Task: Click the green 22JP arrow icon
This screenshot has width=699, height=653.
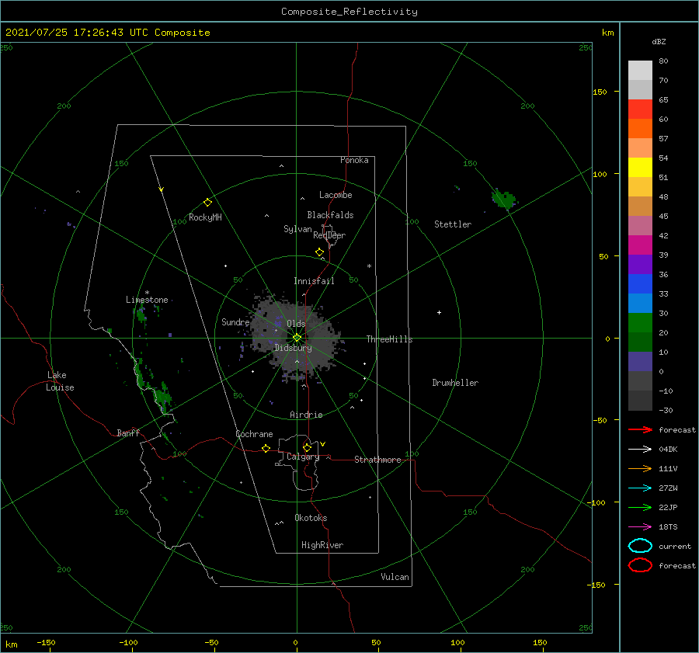Action: [640, 507]
